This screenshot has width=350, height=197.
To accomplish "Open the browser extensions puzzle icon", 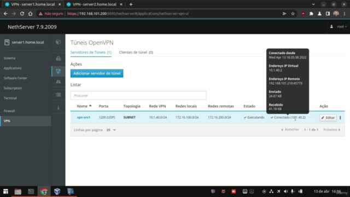I will [x=311, y=14].
